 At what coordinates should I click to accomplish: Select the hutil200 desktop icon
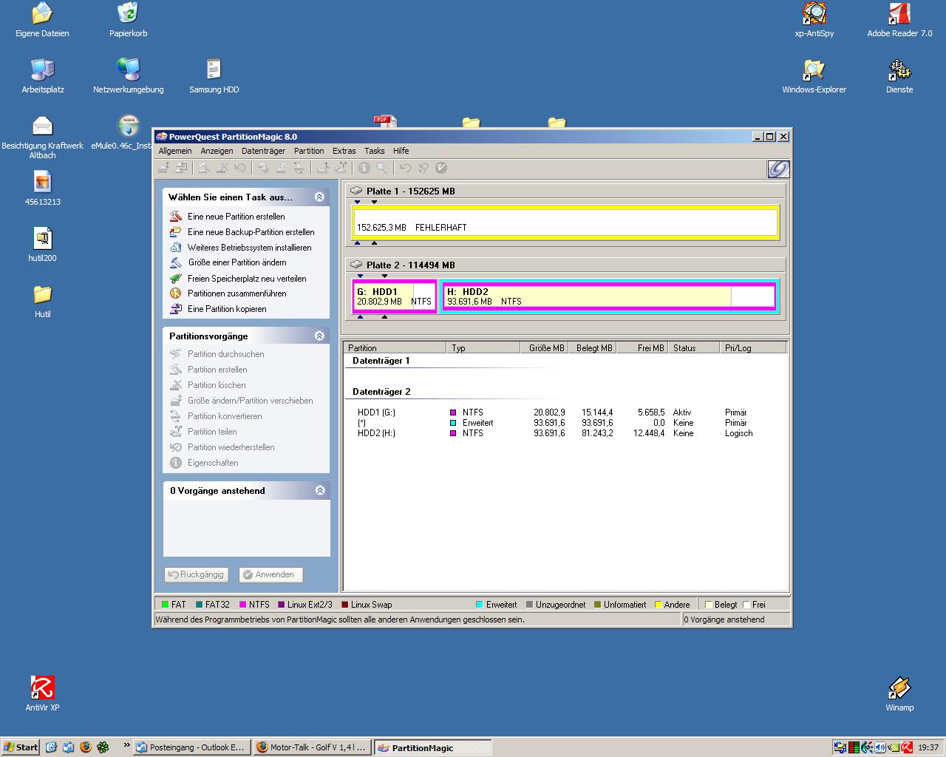[42, 245]
